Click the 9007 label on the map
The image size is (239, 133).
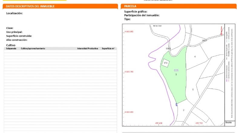point(205,41)
